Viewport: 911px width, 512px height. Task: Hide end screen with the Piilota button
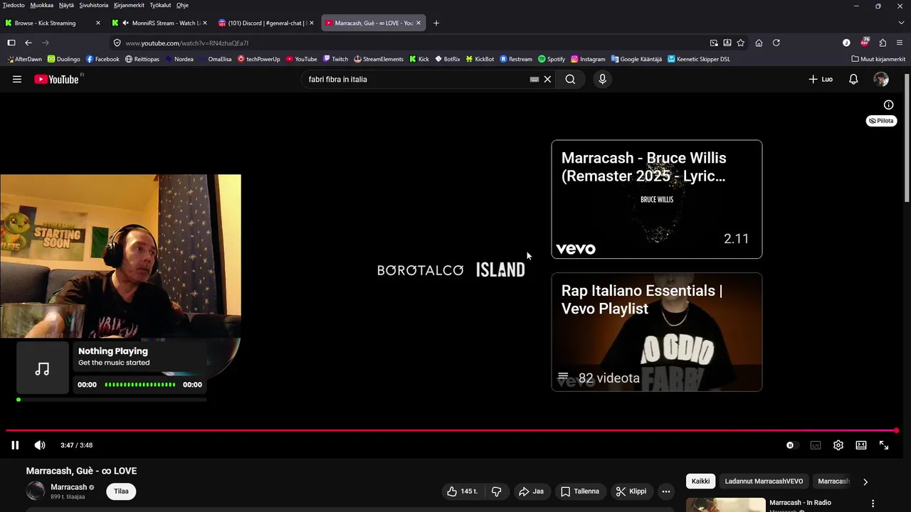881,121
